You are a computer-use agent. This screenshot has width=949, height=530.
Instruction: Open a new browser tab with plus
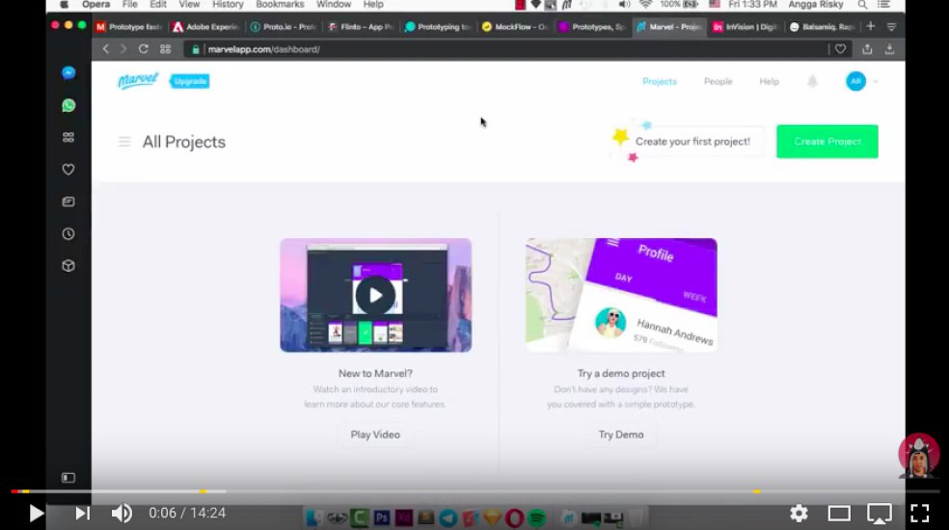[x=871, y=26]
